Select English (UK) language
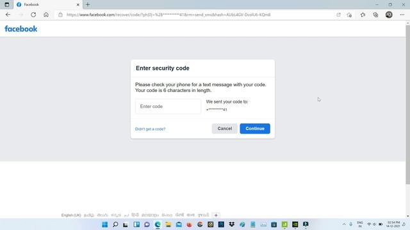Image resolution: width=410 pixels, height=230 pixels. click(71, 215)
